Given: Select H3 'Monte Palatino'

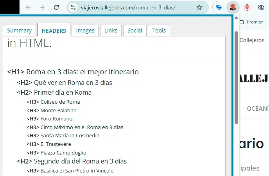Looking at the screenshot, I should tap(52, 110).
